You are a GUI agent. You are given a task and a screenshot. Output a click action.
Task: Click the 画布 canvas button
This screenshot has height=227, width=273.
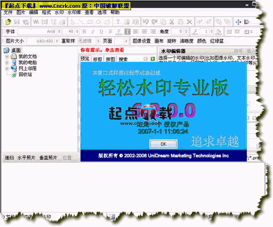coord(159,41)
